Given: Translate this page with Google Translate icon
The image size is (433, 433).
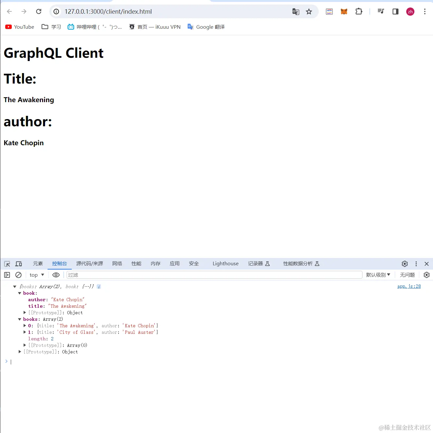Looking at the screenshot, I should click(x=296, y=12).
